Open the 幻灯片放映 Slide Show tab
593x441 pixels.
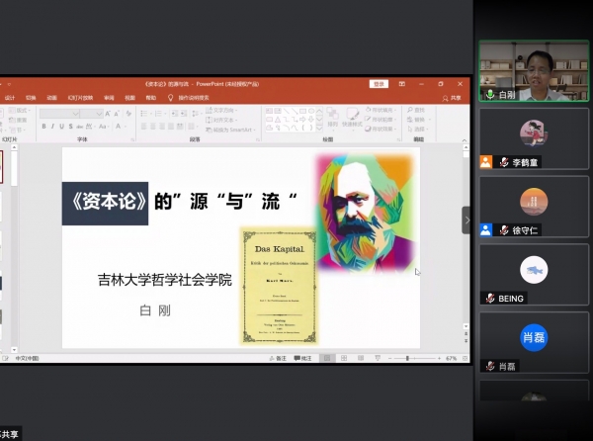coord(80,98)
